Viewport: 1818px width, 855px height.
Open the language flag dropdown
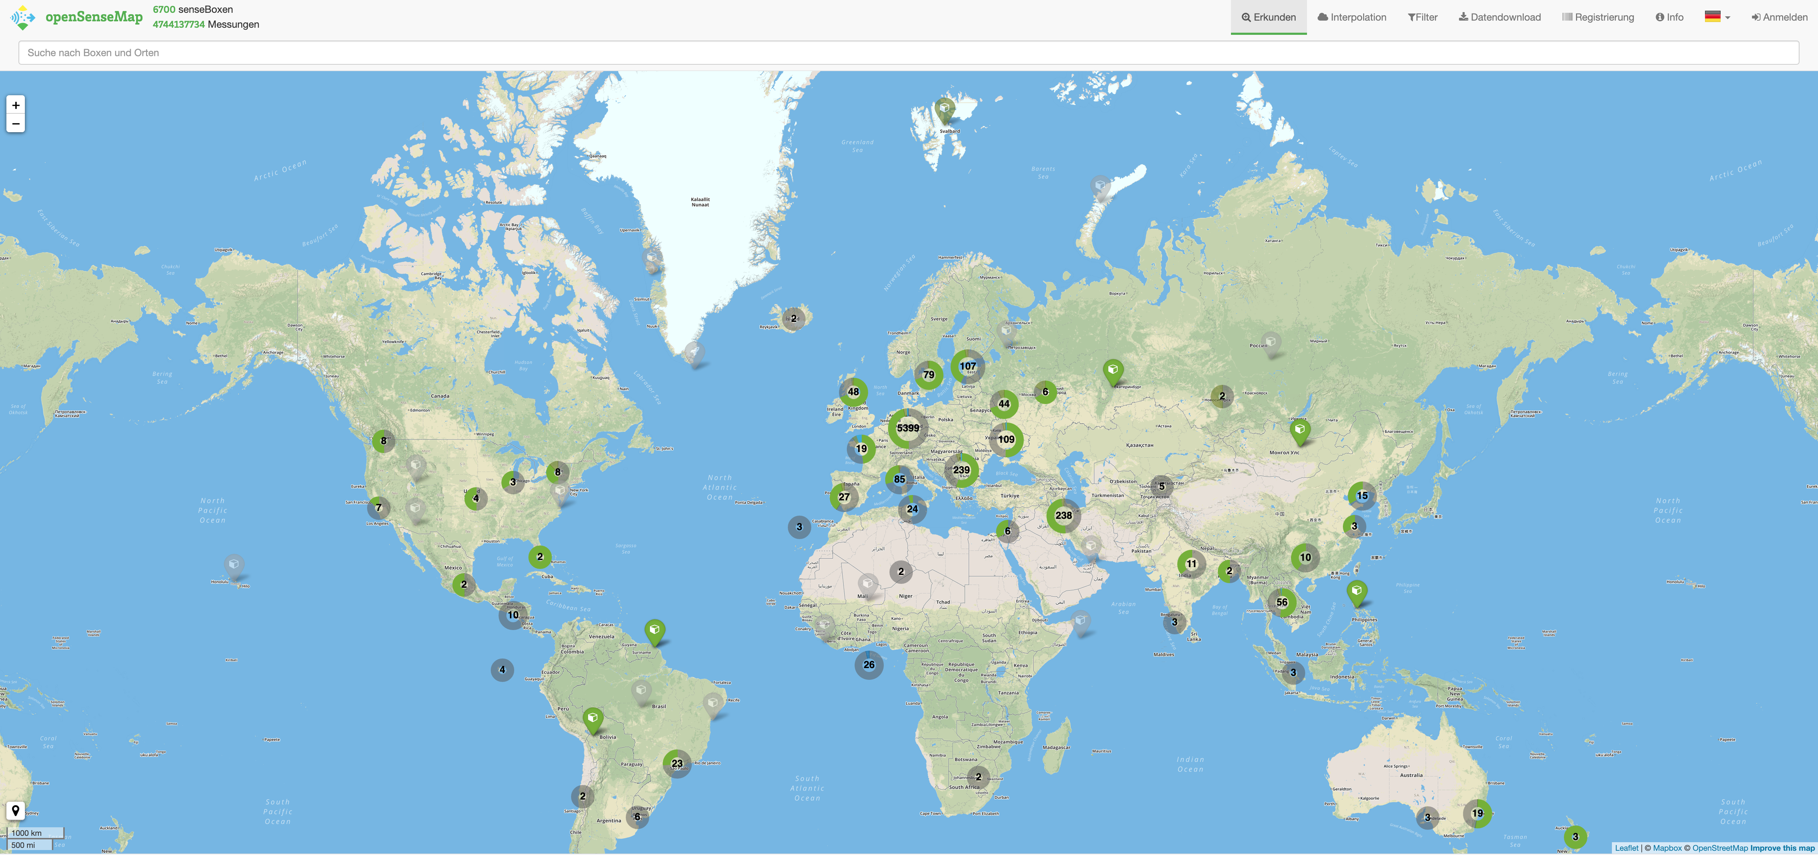click(x=1717, y=17)
